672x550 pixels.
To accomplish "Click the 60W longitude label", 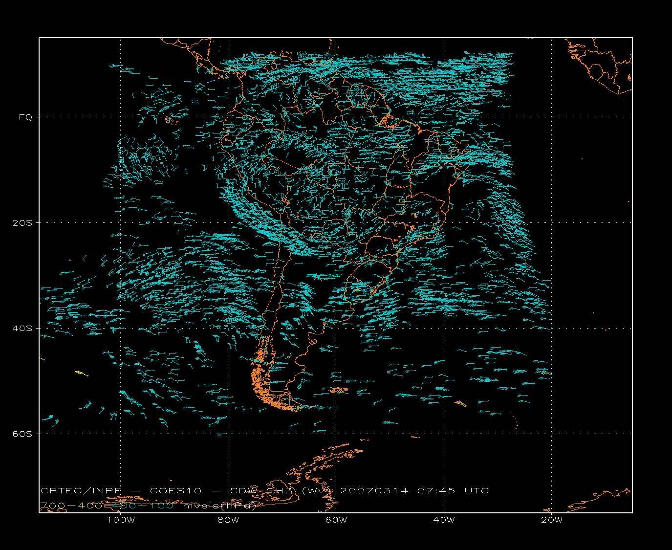I will click(x=336, y=520).
